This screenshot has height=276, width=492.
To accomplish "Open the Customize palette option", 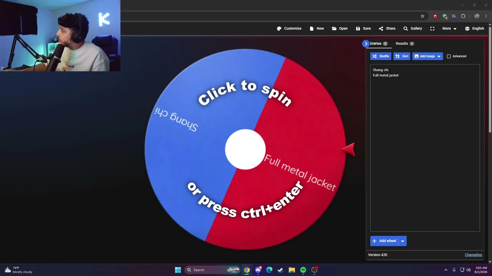I will 289,28.
